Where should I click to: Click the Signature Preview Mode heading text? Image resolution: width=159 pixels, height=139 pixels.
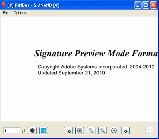tap(96, 54)
